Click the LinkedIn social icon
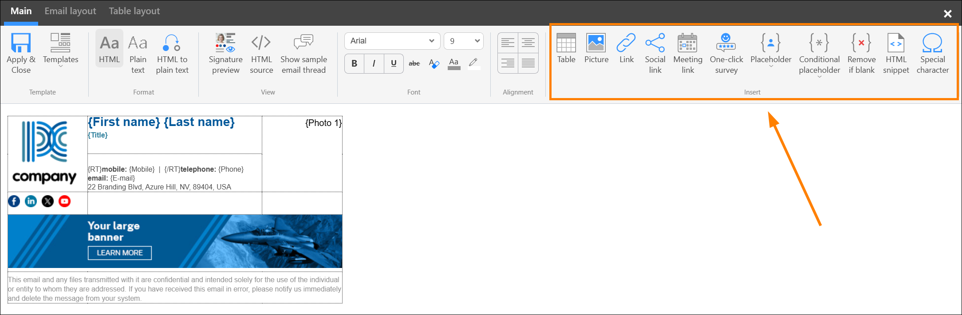This screenshot has width=962, height=315. click(x=31, y=201)
